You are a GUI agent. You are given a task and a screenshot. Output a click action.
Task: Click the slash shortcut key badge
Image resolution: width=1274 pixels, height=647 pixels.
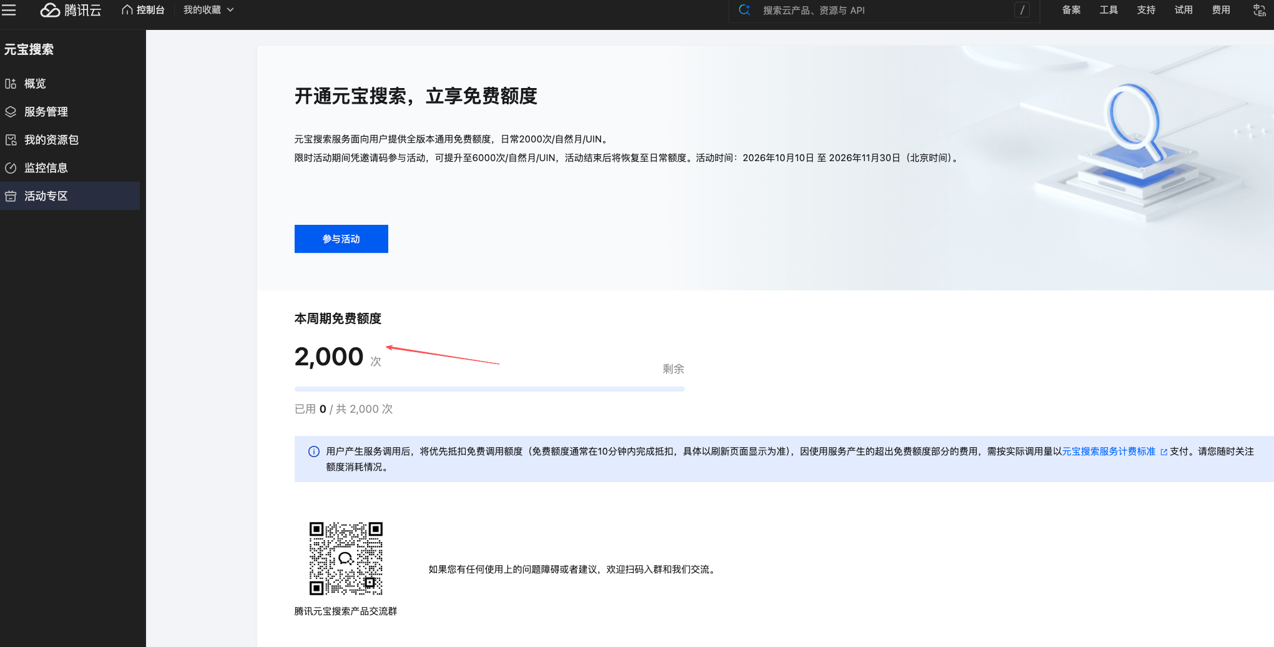click(1022, 10)
